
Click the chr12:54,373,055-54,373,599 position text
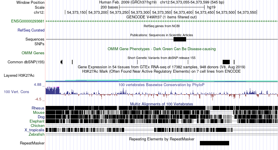tap(192, 2)
